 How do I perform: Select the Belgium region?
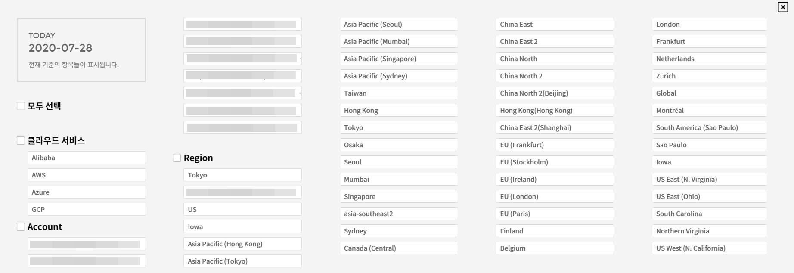pos(554,248)
